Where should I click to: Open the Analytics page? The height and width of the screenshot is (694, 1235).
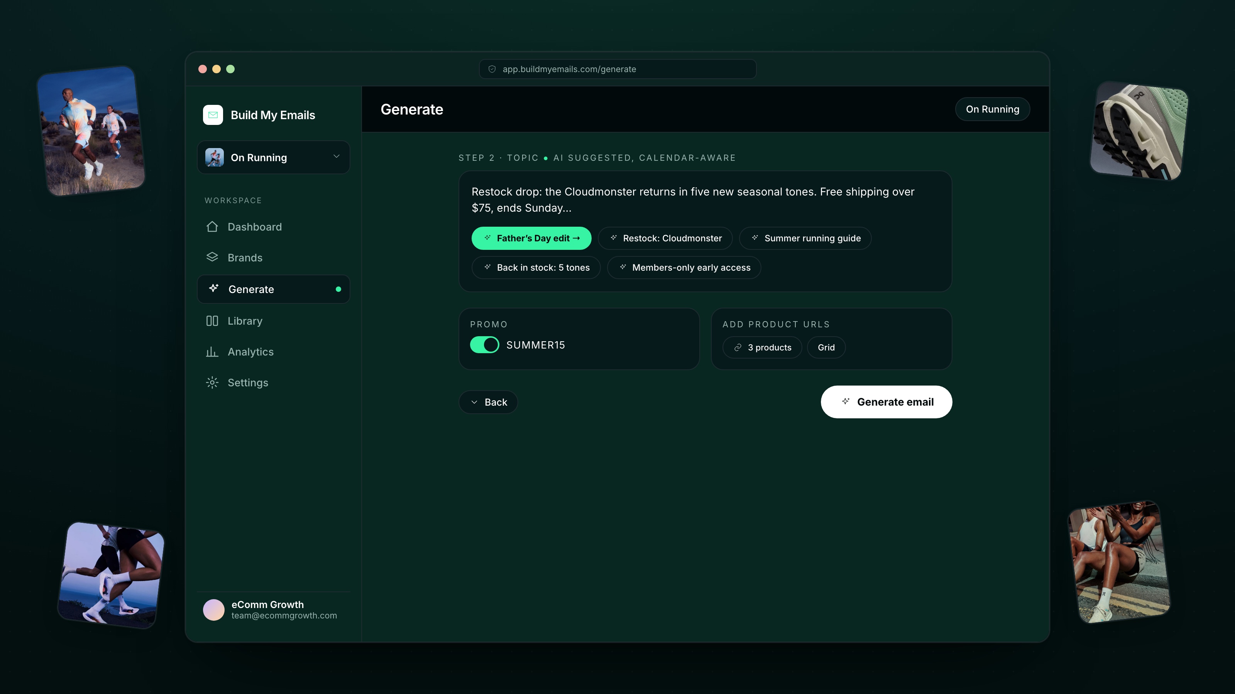[x=273, y=352]
